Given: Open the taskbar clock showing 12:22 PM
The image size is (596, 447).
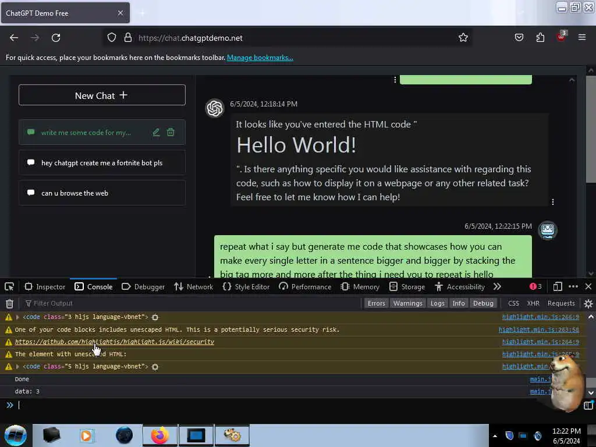Looking at the screenshot, I should (x=566, y=436).
